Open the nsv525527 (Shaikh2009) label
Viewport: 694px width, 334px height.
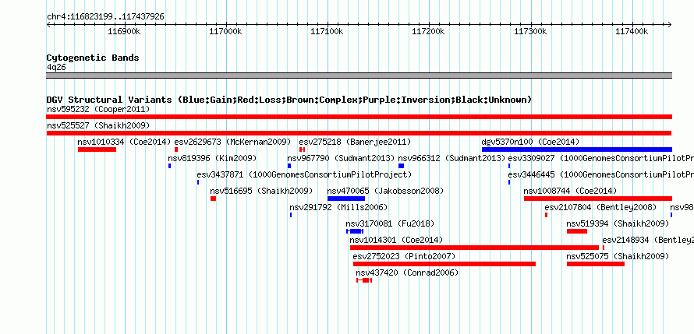98,125
